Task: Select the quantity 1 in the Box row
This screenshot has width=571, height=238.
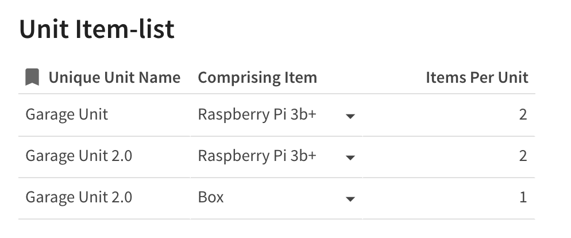Action: 522,197
